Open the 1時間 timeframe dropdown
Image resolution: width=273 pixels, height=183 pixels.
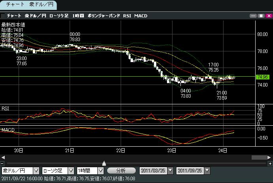point(100,170)
